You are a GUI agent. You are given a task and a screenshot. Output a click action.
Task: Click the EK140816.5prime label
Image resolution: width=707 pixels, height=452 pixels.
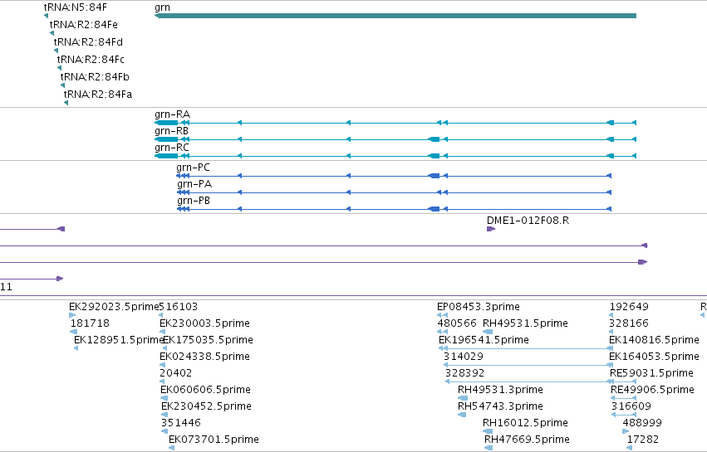click(x=655, y=340)
